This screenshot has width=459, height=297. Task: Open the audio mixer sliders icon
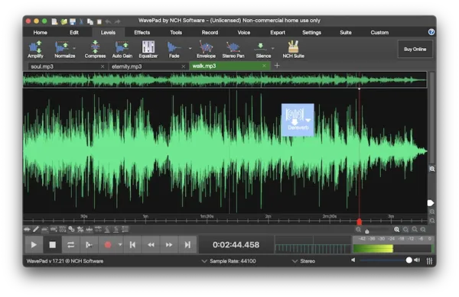[429, 261]
